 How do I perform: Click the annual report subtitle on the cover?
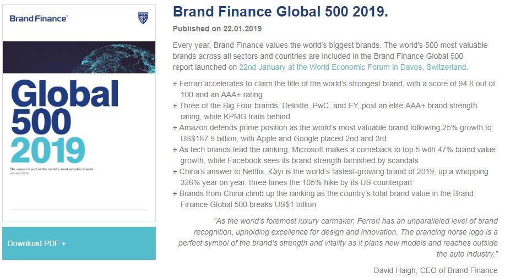51,169
